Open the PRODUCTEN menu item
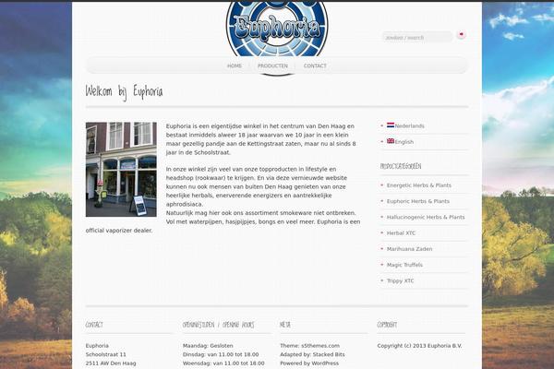Image resolution: width=554 pixels, height=369 pixels. coord(272,66)
